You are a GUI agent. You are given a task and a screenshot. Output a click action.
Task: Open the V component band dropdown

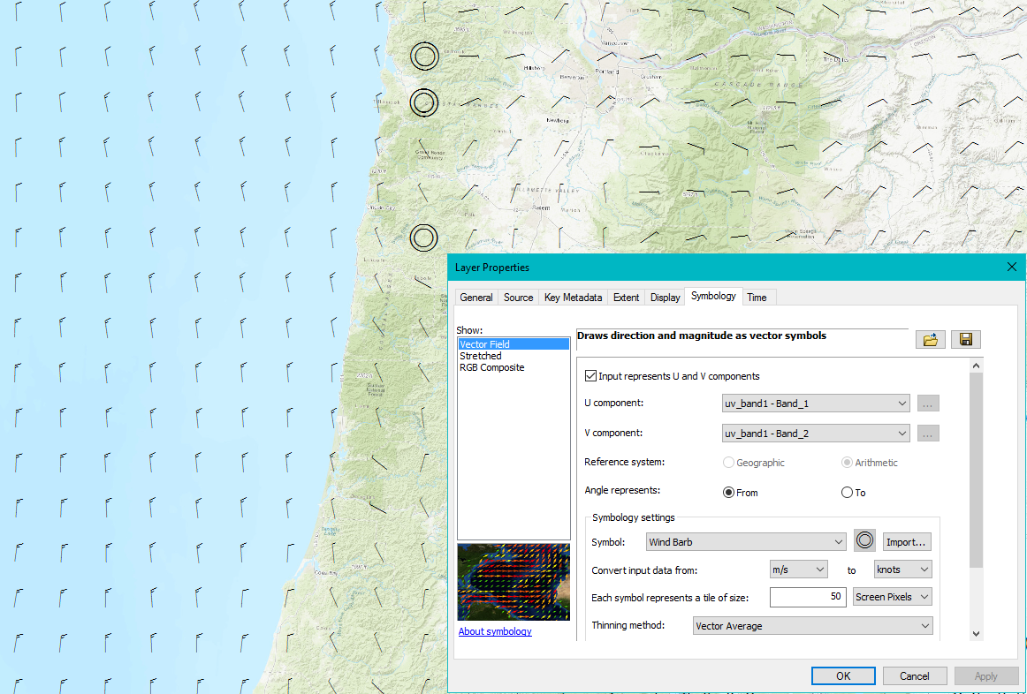click(x=816, y=434)
